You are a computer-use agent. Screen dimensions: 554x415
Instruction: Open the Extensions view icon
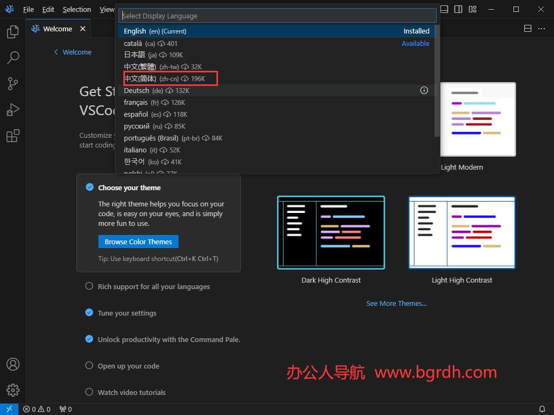click(x=12, y=136)
